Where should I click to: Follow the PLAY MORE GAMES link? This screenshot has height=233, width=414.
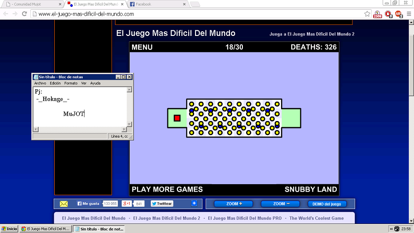click(167, 189)
